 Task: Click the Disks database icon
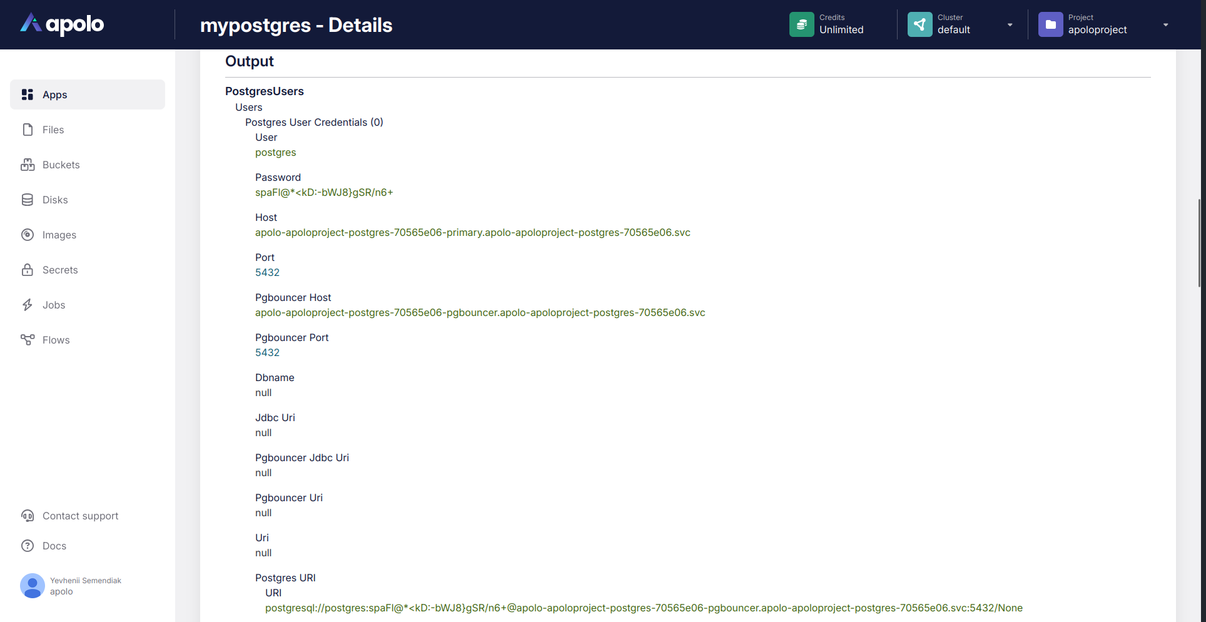(x=28, y=200)
